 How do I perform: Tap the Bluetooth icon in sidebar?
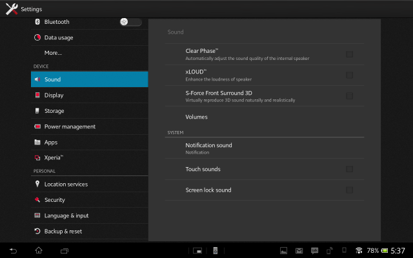37,21
